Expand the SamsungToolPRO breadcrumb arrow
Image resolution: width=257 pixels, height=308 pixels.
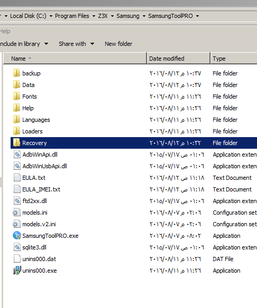tap(197, 16)
